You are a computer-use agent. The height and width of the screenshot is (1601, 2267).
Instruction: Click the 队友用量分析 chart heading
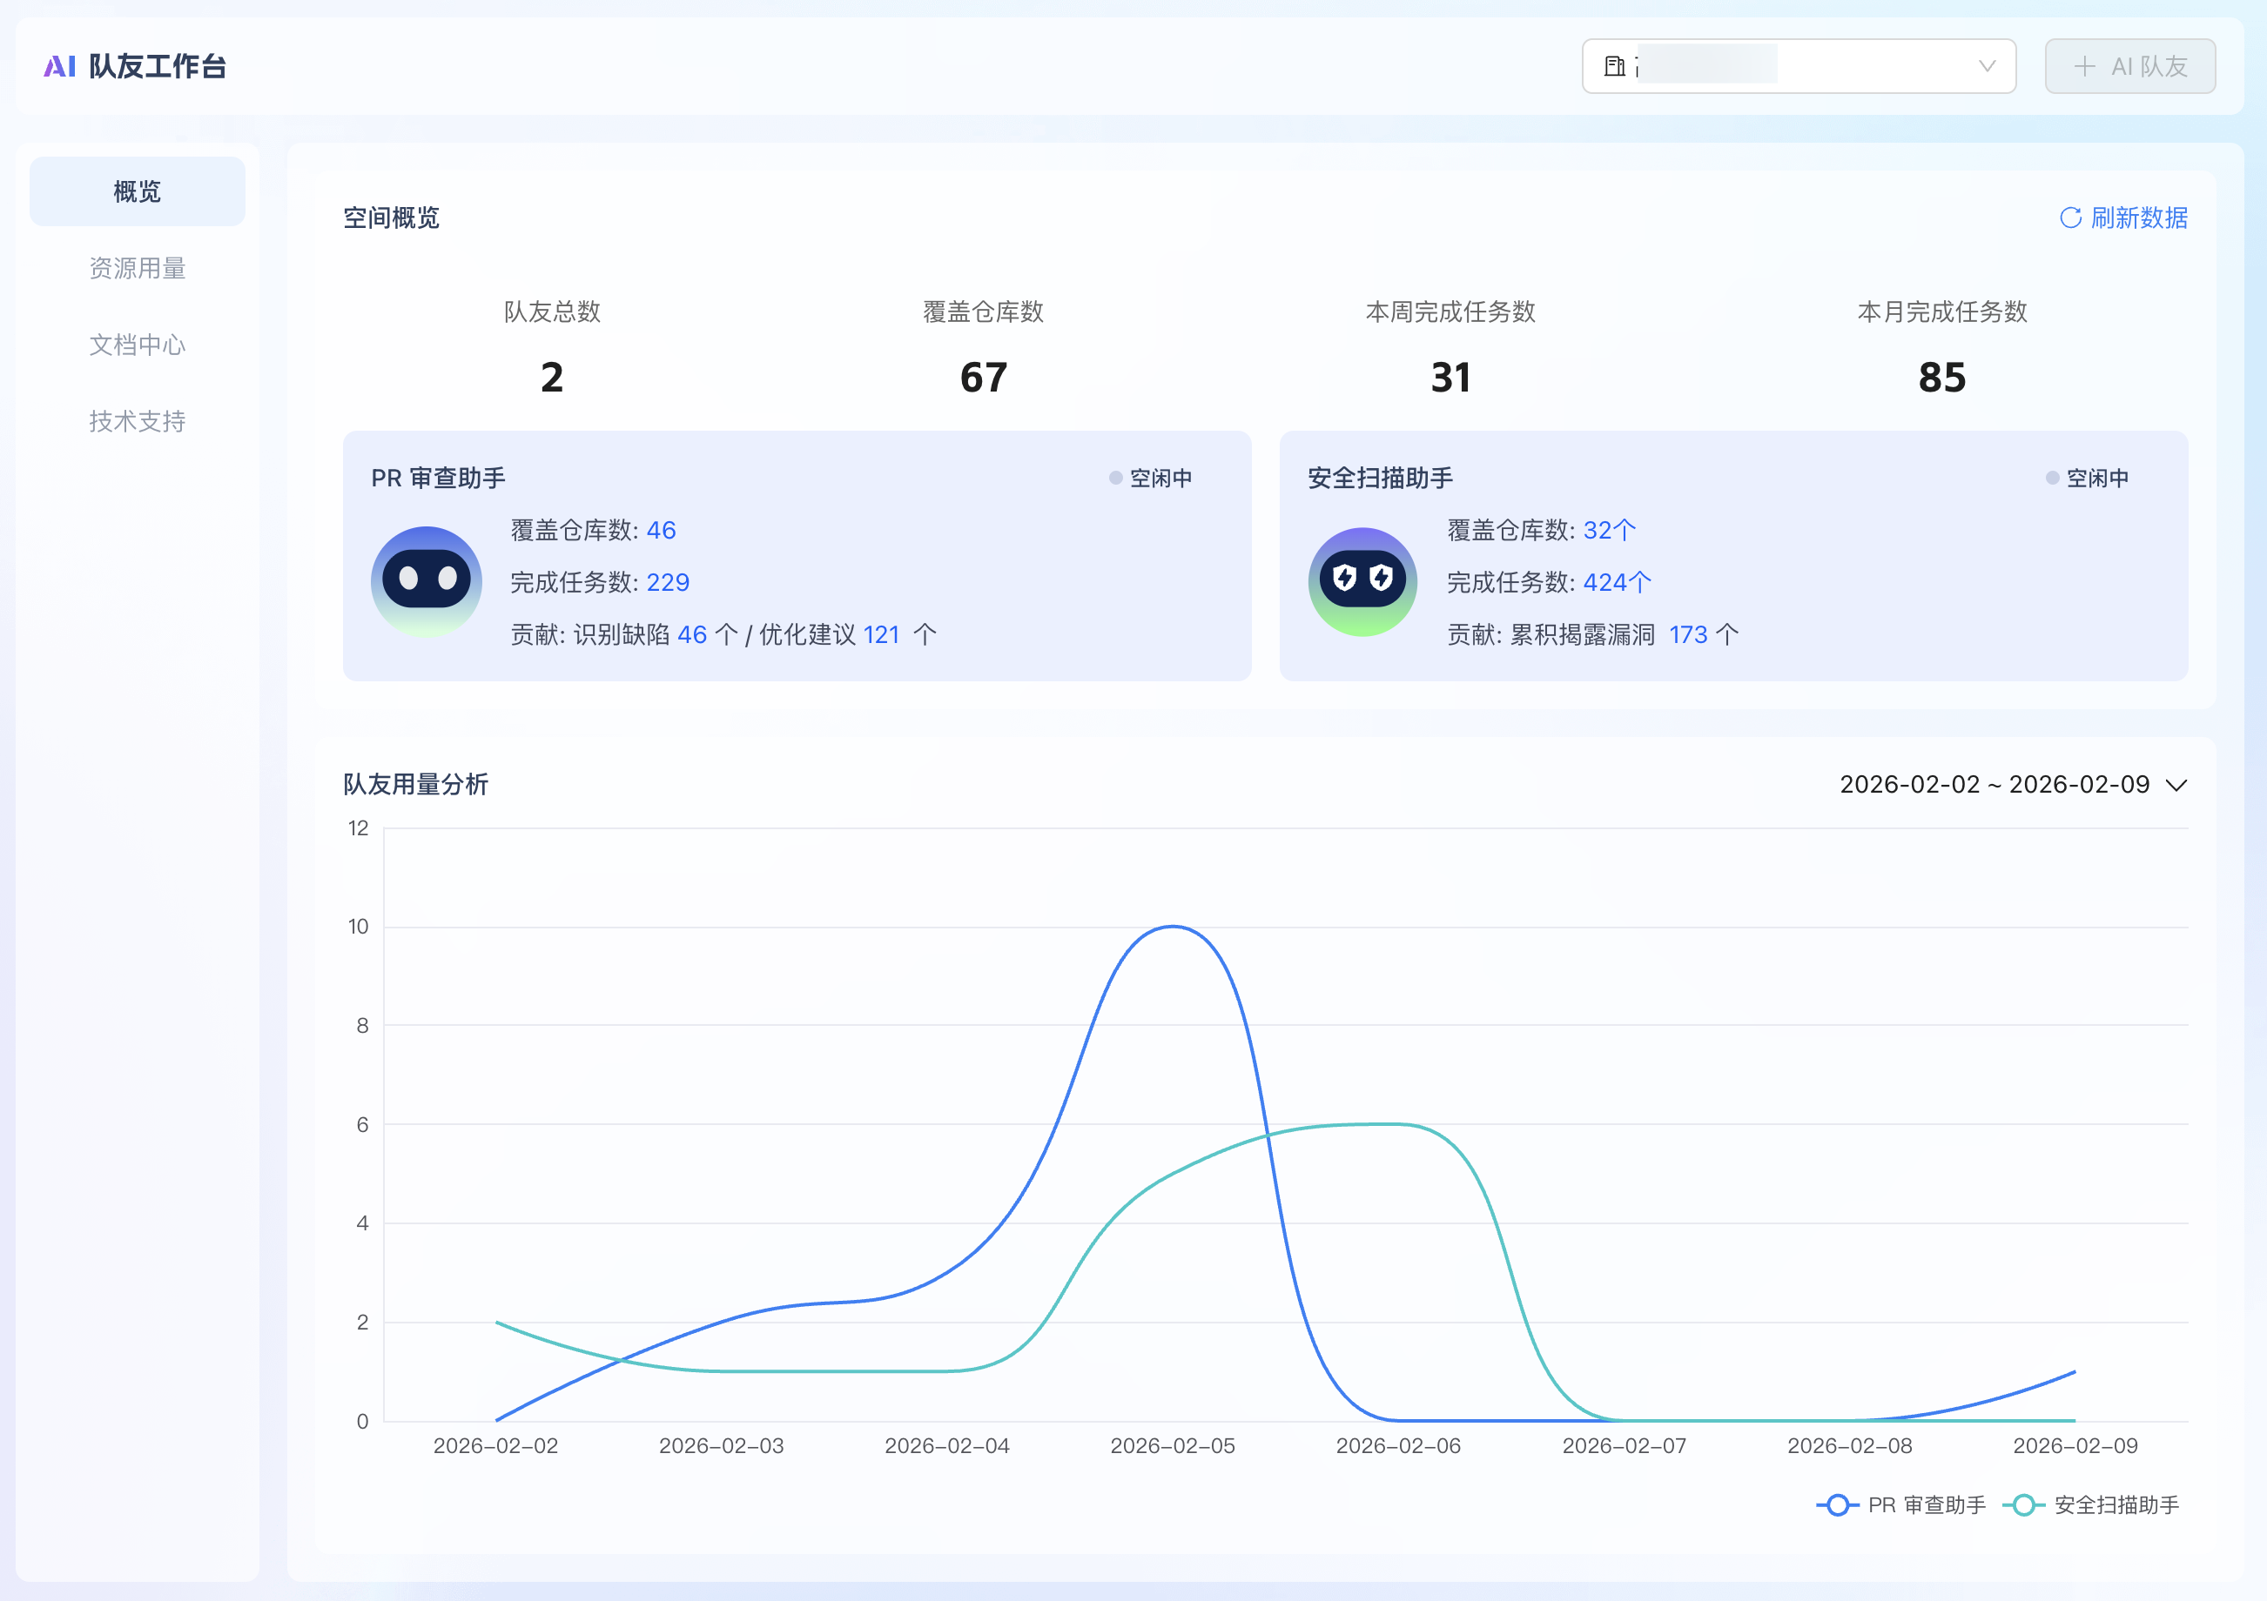(415, 784)
